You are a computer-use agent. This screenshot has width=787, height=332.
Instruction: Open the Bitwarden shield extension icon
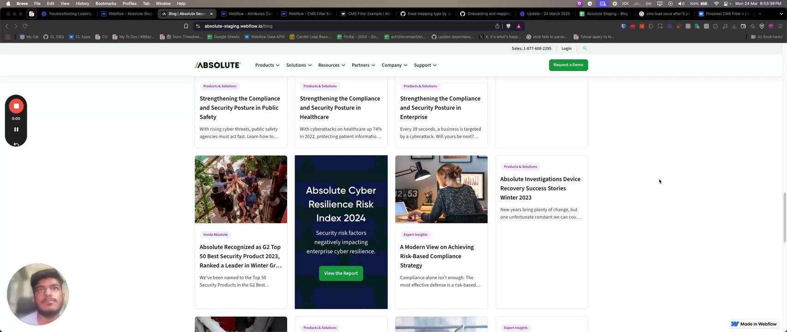[x=623, y=26]
